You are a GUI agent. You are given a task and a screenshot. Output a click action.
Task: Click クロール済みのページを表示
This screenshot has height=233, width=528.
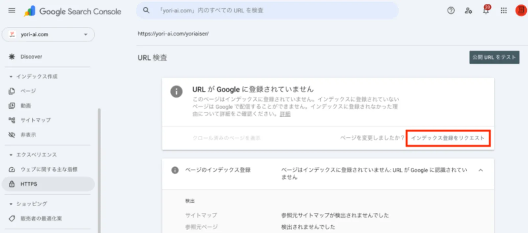226,138
